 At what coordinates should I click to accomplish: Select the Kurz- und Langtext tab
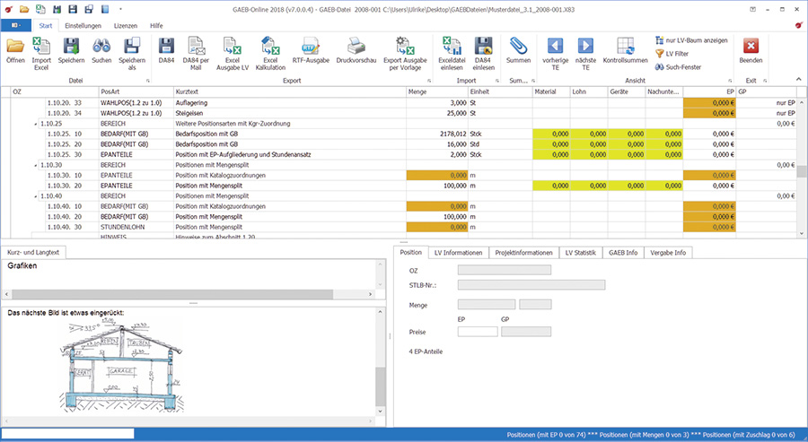tap(33, 252)
